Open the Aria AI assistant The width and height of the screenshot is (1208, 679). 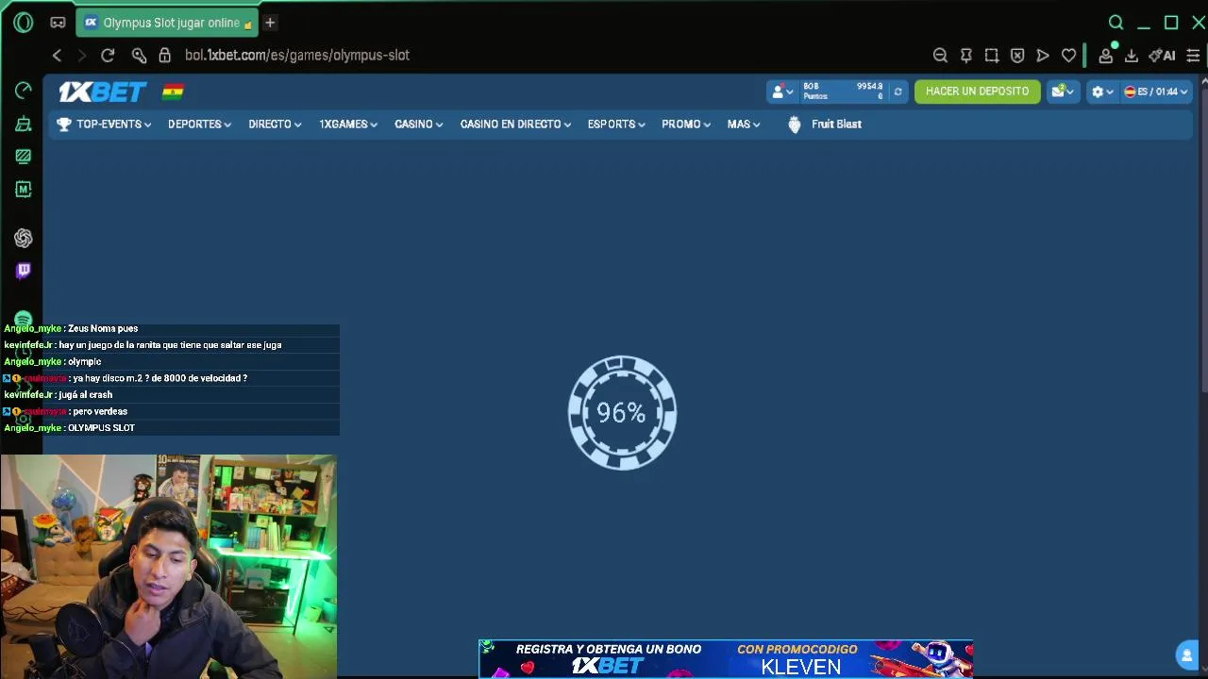[1162, 56]
